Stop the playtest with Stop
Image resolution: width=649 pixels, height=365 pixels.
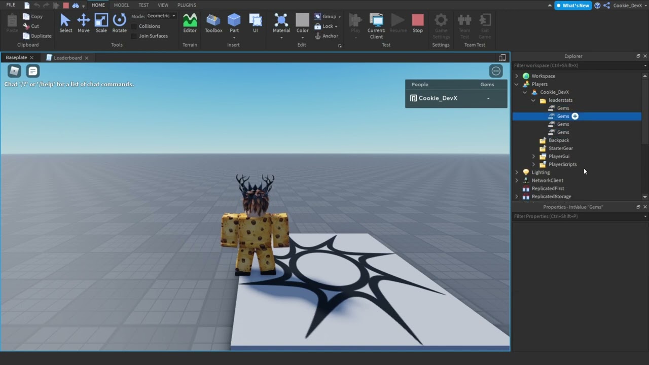[418, 24]
